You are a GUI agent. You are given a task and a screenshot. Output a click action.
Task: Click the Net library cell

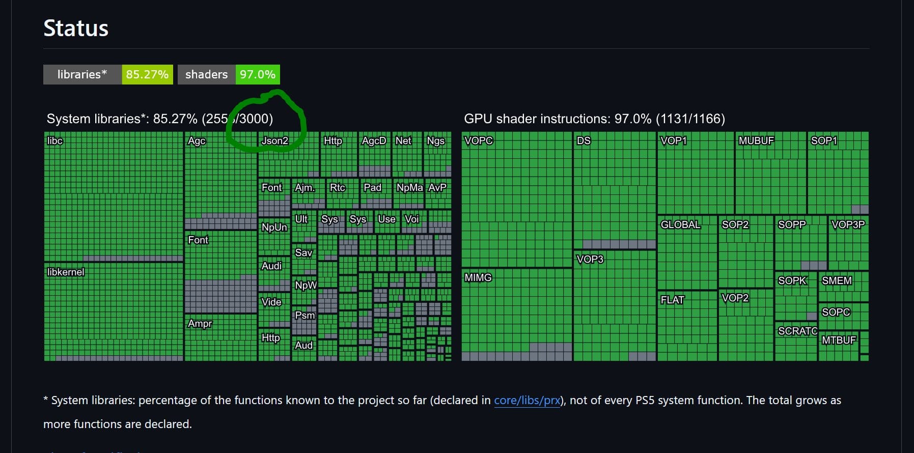point(407,154)
